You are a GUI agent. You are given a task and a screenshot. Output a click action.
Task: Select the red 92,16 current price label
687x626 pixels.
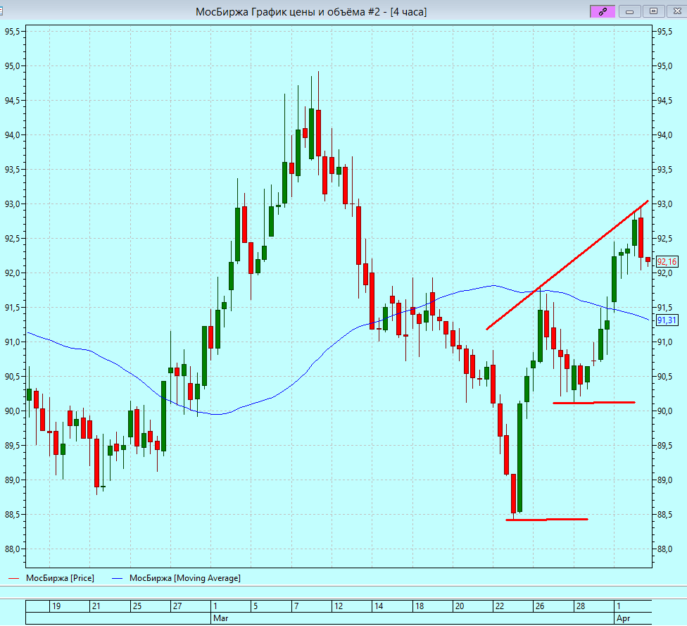pos(667,262)
